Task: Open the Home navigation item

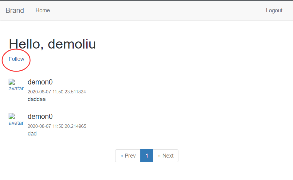Action: (43, 10)
